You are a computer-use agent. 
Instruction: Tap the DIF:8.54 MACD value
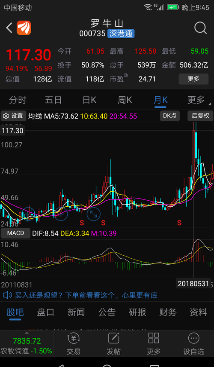(45, 233)
